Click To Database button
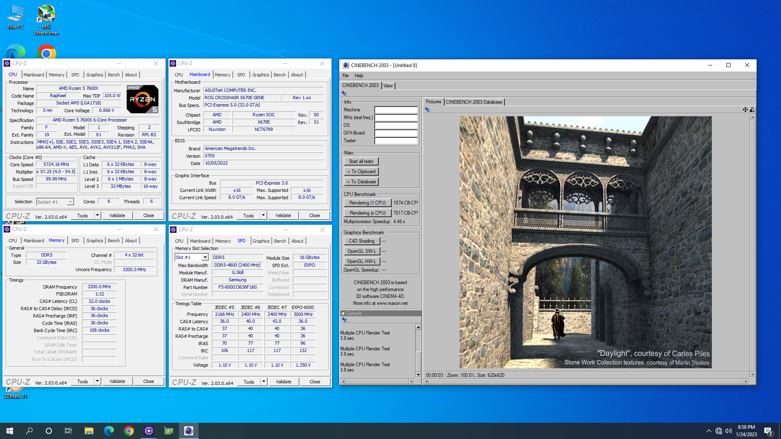 click(x=361, y=182)
